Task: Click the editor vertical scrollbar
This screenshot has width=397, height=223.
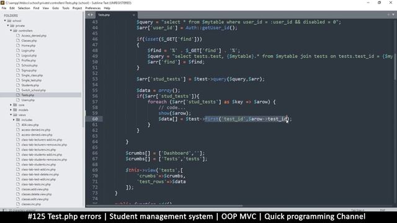Action: (395, 50)
